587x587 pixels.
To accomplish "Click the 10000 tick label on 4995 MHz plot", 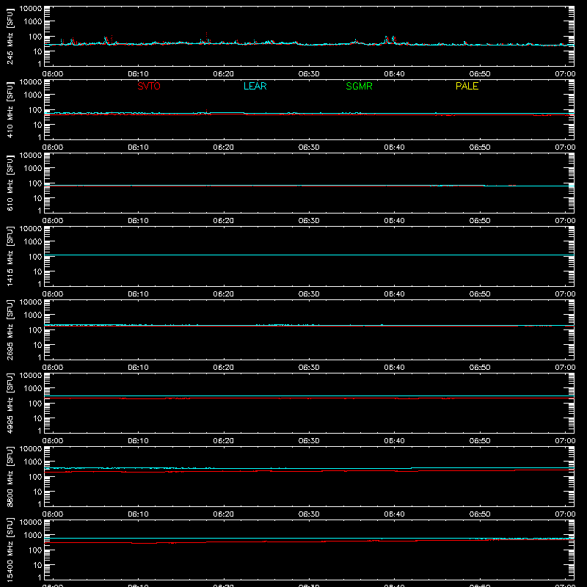I will pyautogui.click(x=31, y=376).
